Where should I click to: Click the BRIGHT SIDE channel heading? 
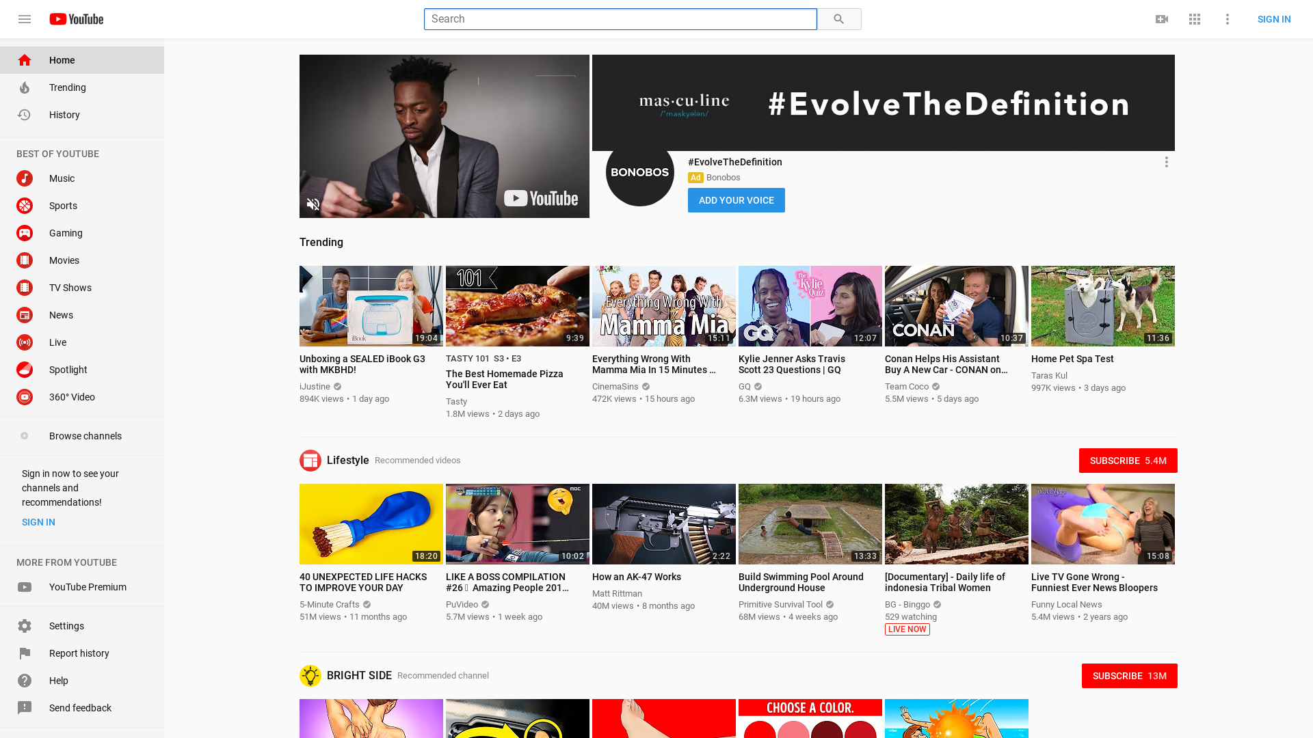359,676
